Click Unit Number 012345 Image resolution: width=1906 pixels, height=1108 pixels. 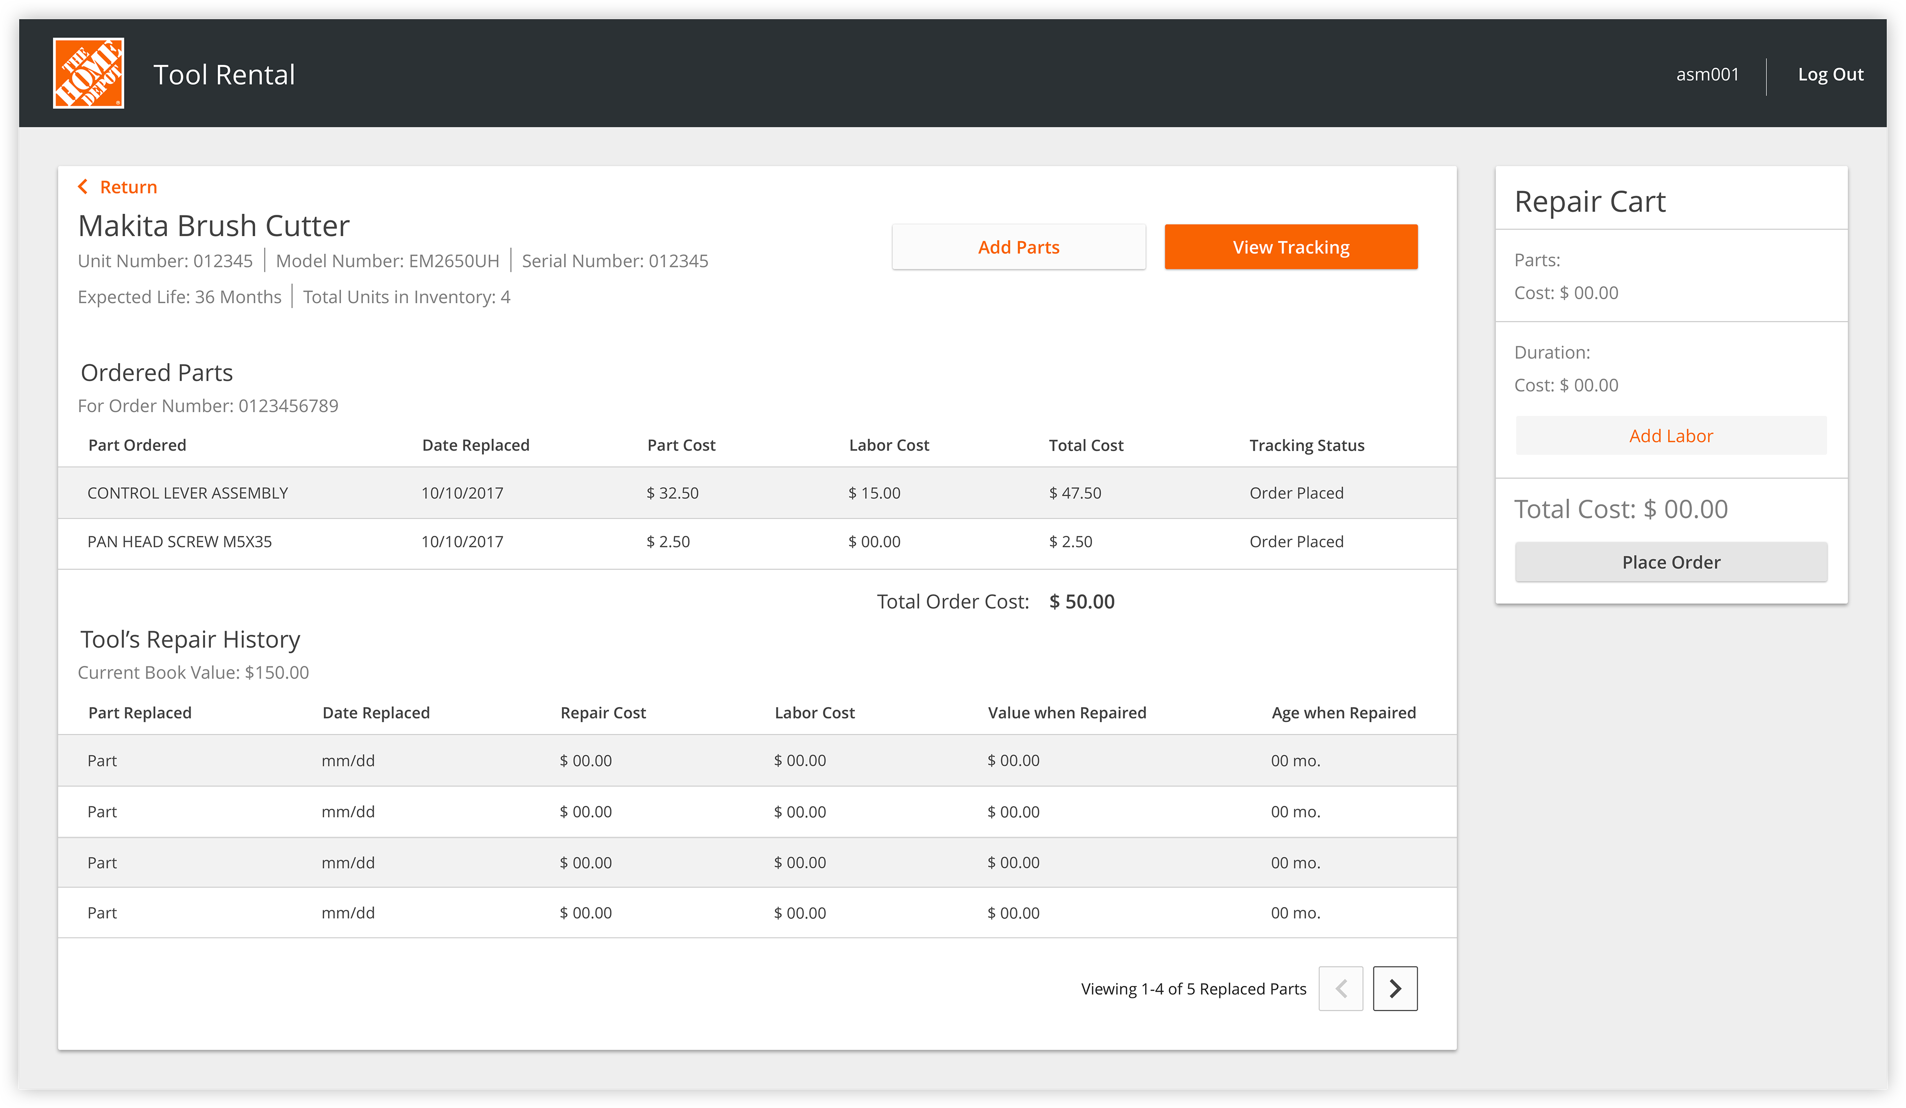165,261
